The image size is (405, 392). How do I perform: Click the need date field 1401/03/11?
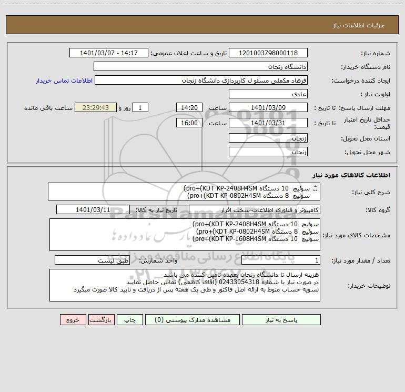(x=93, y=209)
